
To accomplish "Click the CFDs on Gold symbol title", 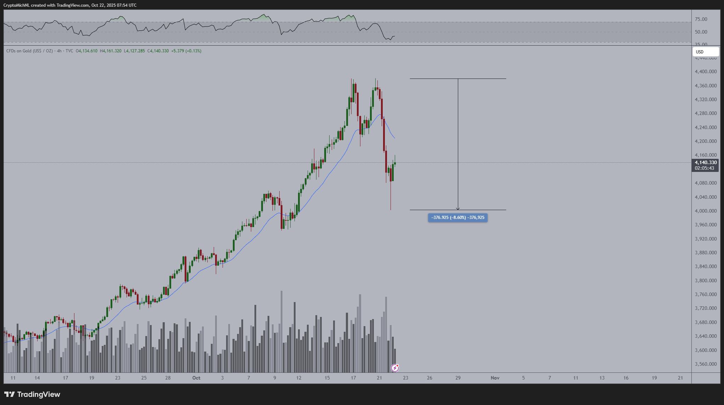I will (x=29, y=51).
